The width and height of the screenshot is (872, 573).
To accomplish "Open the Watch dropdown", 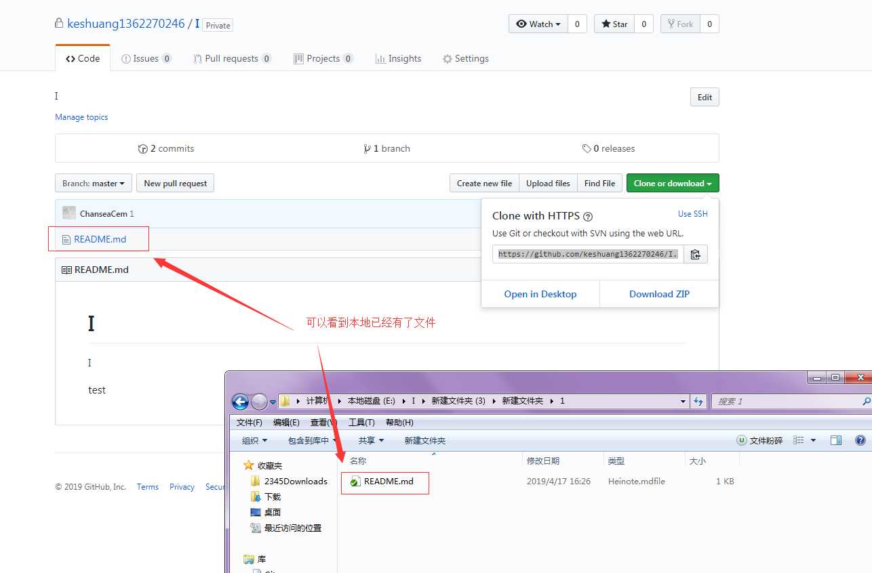I will tap(538, 24).
